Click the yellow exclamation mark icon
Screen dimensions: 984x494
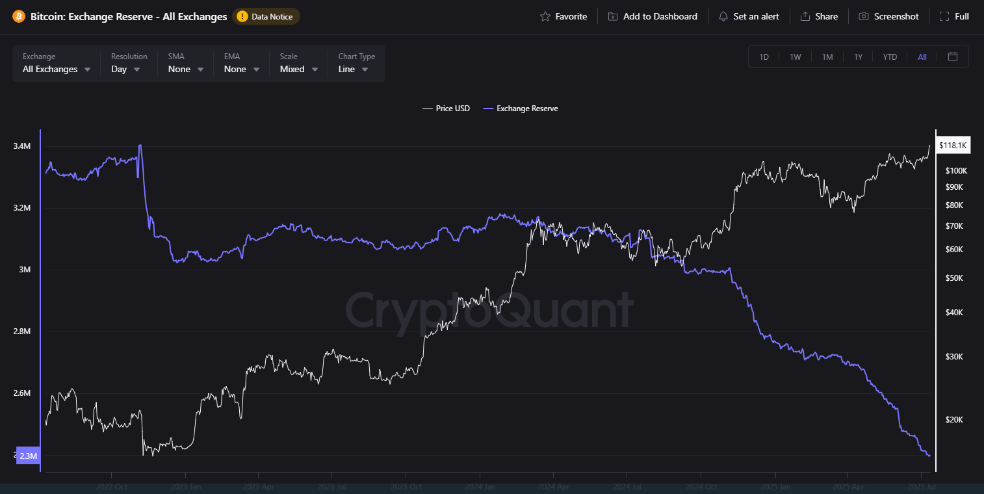tap(242, 16)
